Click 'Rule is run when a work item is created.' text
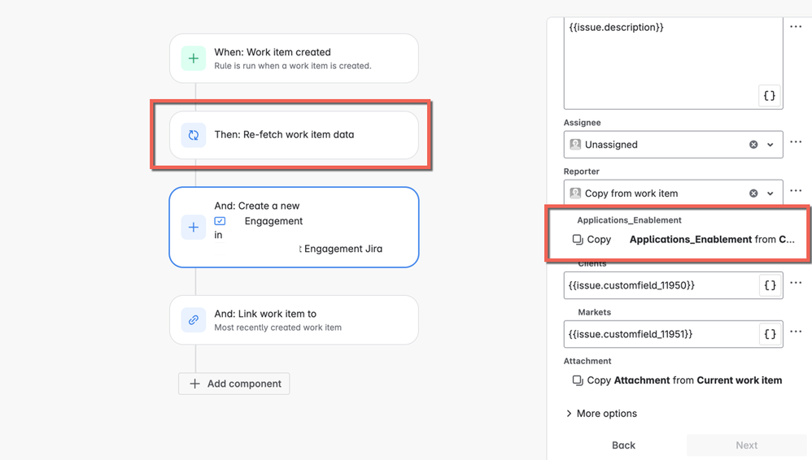 click(x=293, y=66)
